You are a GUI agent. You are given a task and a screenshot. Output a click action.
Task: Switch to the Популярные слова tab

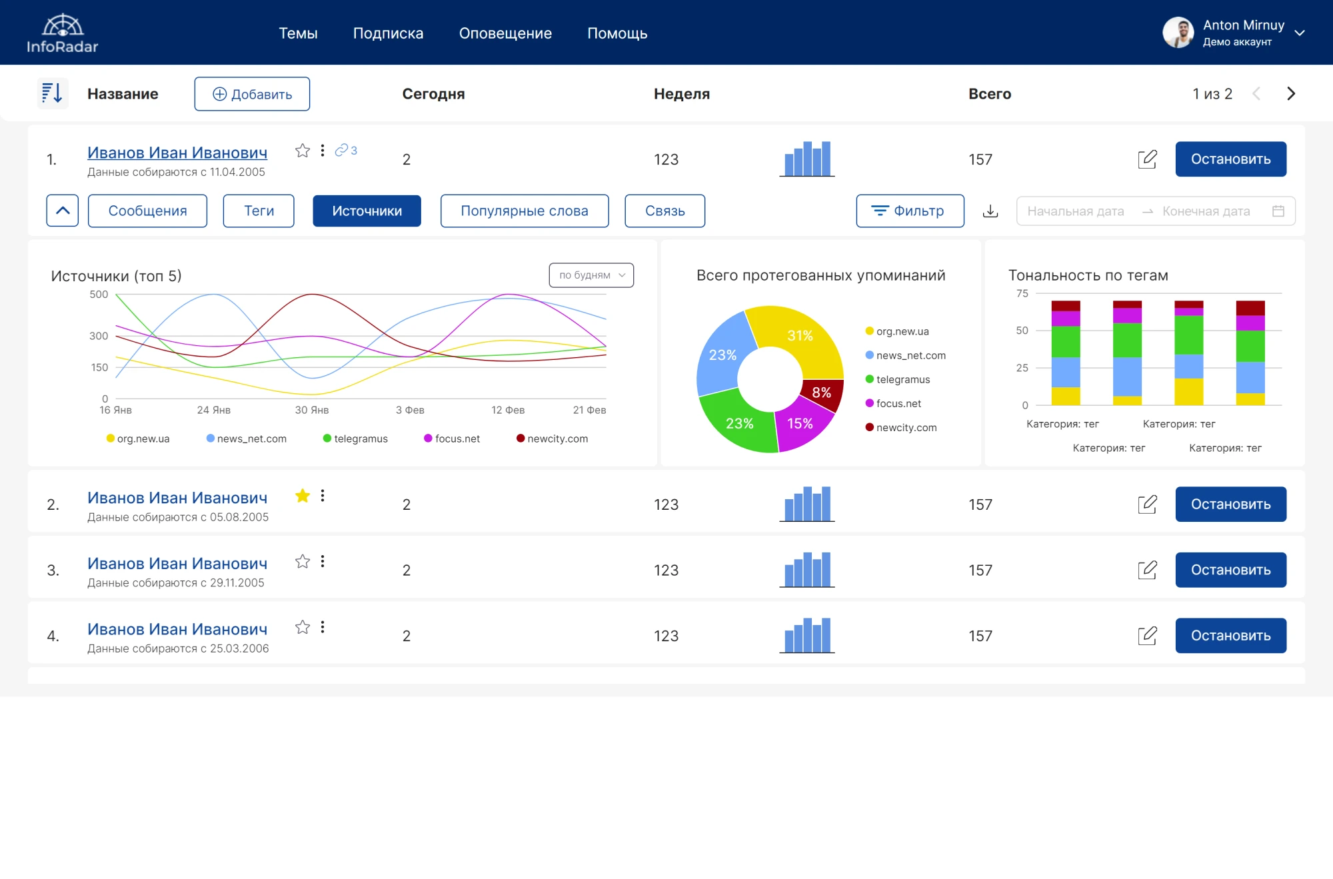tap(525, 211)
